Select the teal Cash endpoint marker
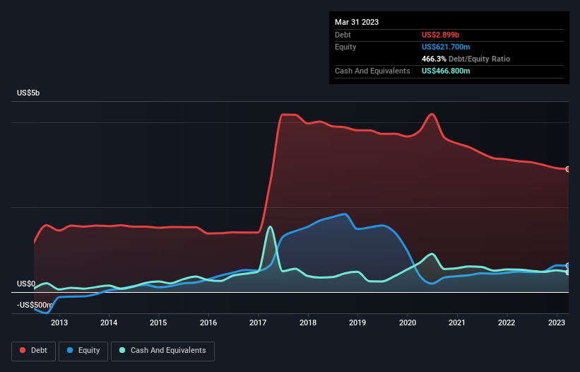Image resolution: width=580 pixels, height=372 pixels. tap(568, 272)
